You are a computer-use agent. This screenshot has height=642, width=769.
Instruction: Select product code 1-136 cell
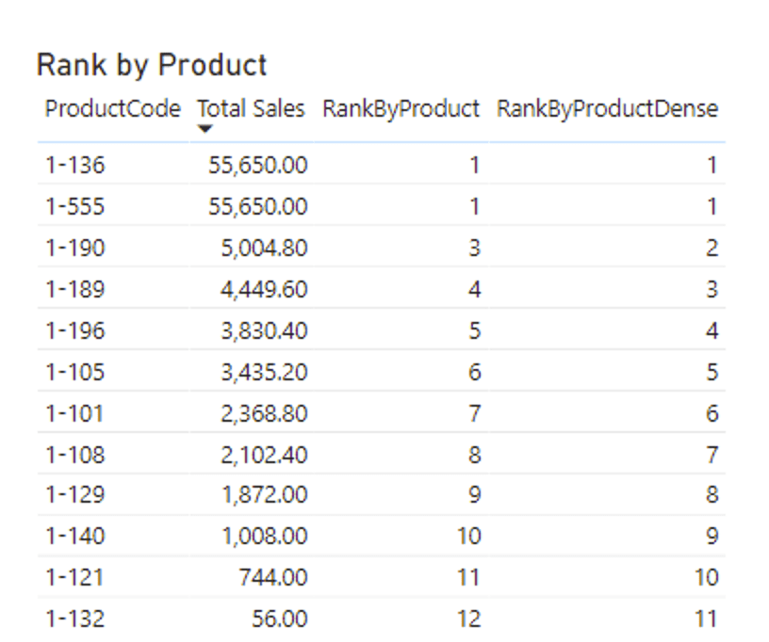(x=75, y=166)
